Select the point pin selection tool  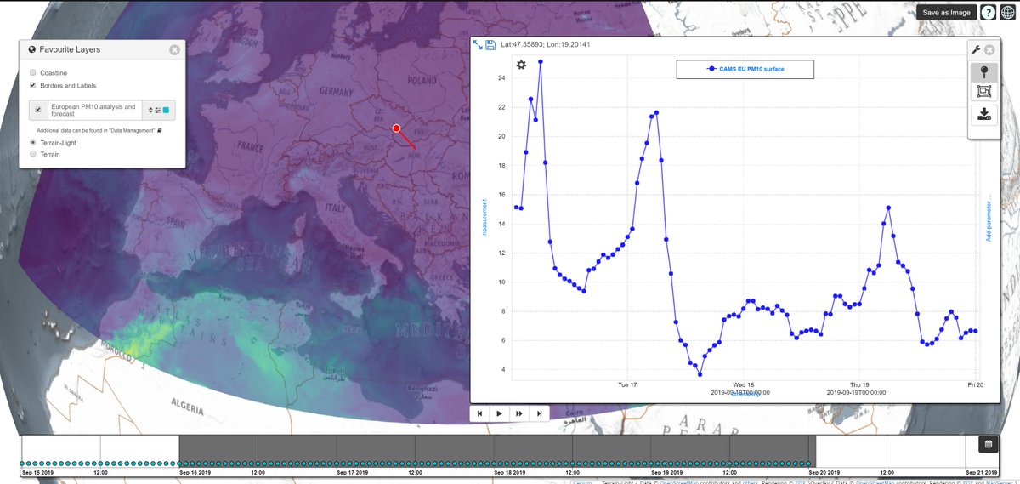(x=984, y=72)
